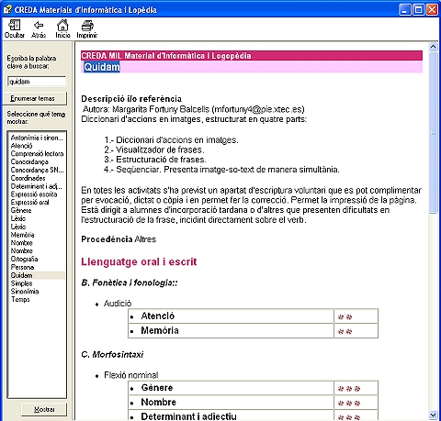Click the 'B. Fonètica i fonologia' heading
This screenshot has width=441, height=421.
click(x=129, y=283)
